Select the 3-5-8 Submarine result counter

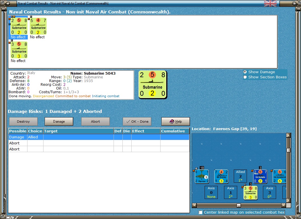(x=19, y=50)
